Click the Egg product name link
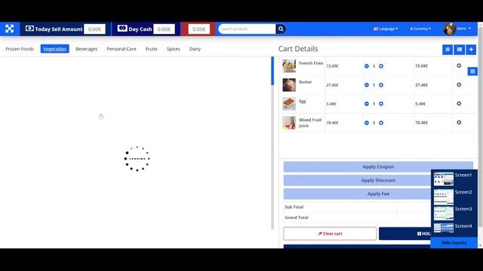483x271 pixels. [x=303, y=101]
